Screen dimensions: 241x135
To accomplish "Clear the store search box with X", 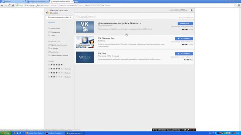I will click(x=70, y=17).
